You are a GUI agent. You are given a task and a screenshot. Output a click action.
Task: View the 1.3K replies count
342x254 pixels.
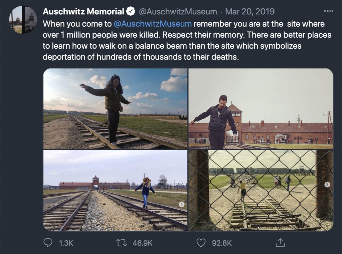coord(66,243)
